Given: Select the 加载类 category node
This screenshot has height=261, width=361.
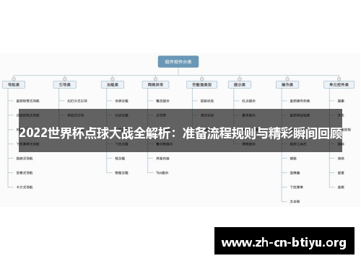Looking at the screenshot, I should coord(113,84).
